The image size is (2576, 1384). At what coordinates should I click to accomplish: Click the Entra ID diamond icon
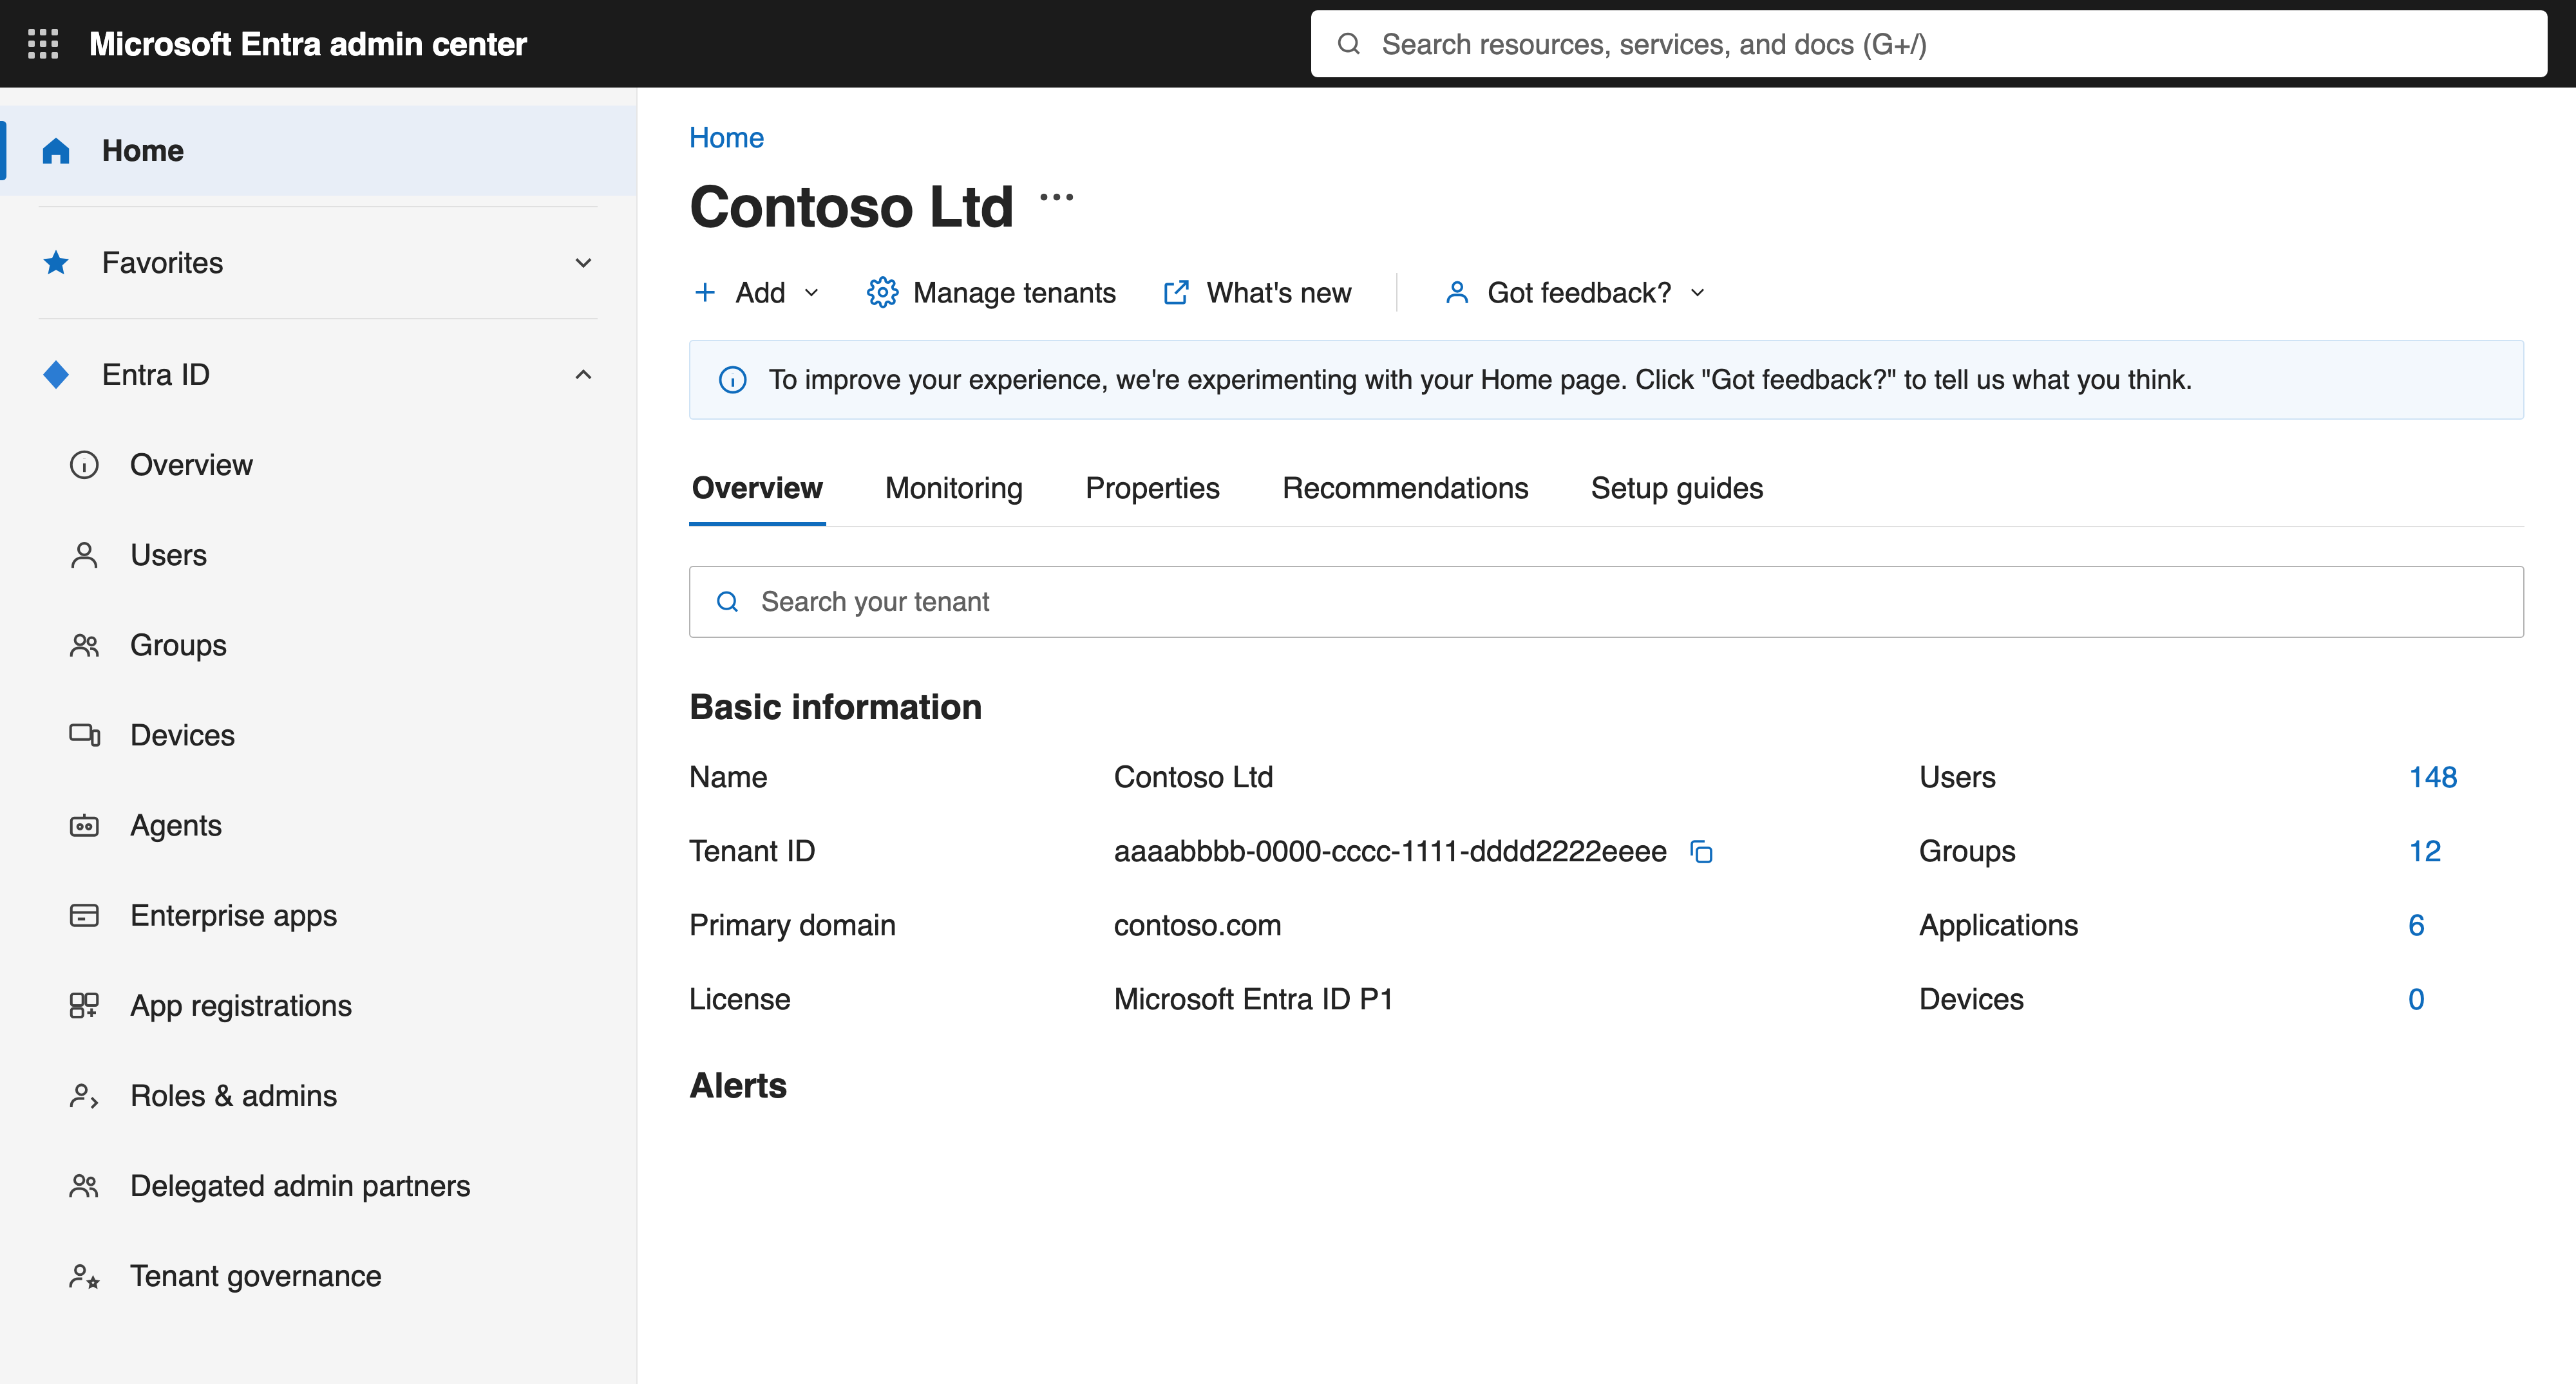point(56,375)
